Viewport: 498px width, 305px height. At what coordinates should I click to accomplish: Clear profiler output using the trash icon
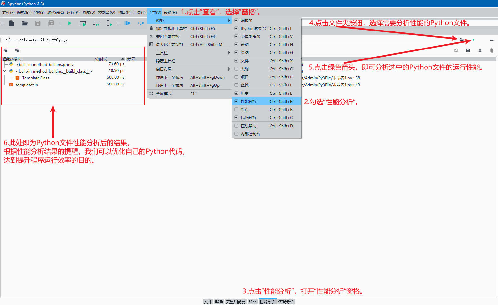coord(492,50)
